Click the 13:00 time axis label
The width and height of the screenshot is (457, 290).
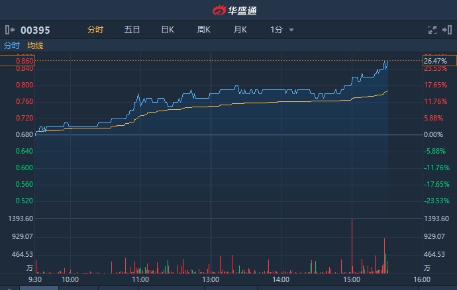[x=211, y=280]
